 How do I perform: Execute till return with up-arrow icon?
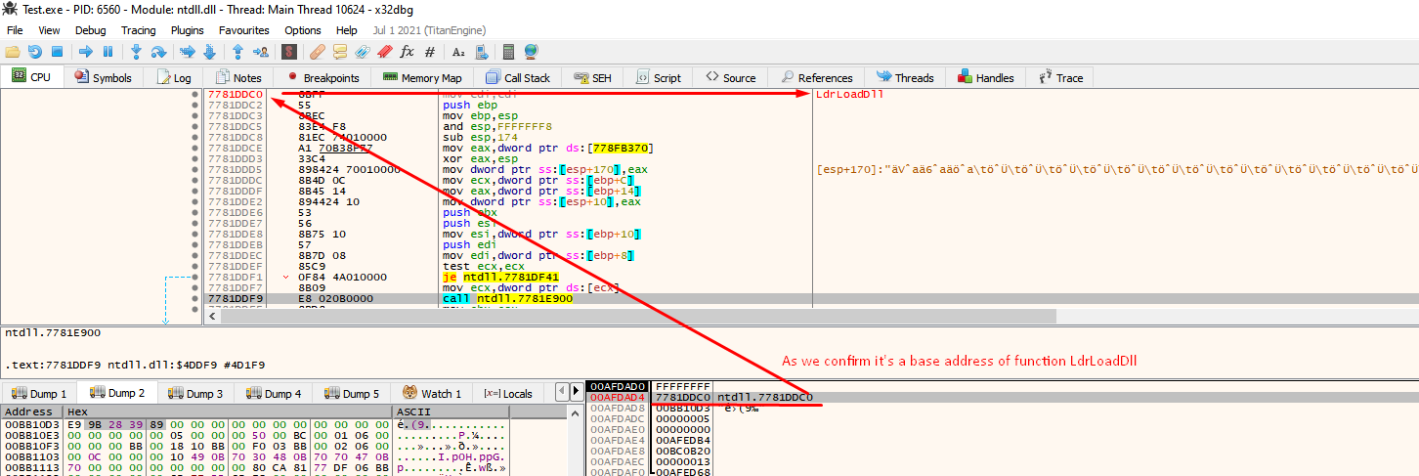click(237, 51)
